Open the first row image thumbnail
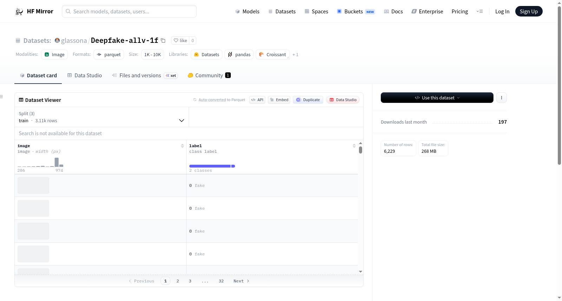 pyautogui.click(x=33, y=185)
